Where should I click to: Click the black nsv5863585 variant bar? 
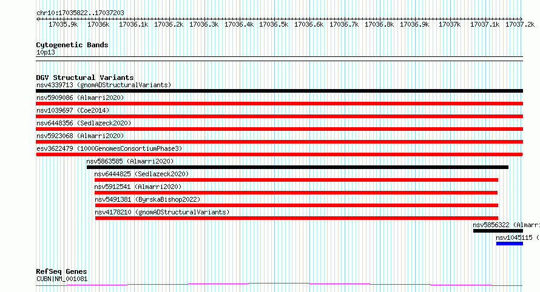click(297, 167)
